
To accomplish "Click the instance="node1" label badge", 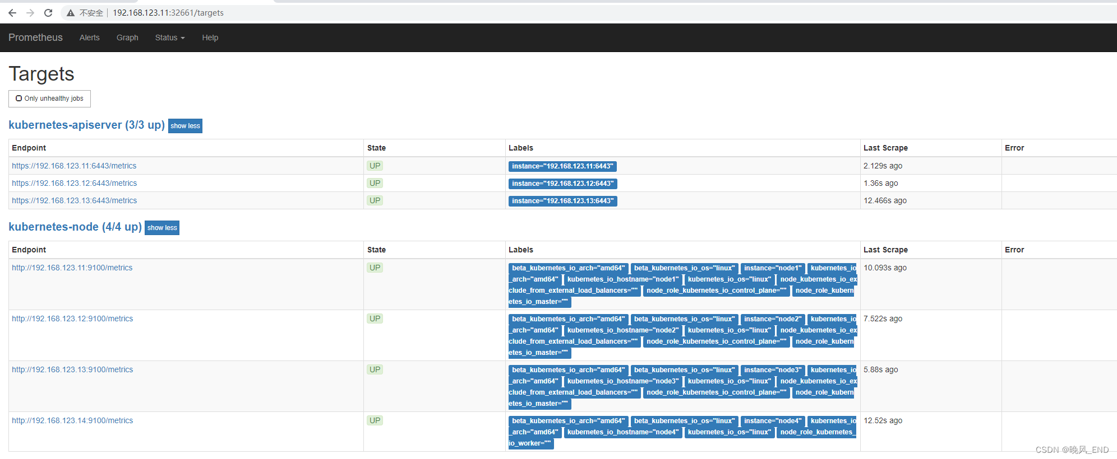I will pos(773,268).
